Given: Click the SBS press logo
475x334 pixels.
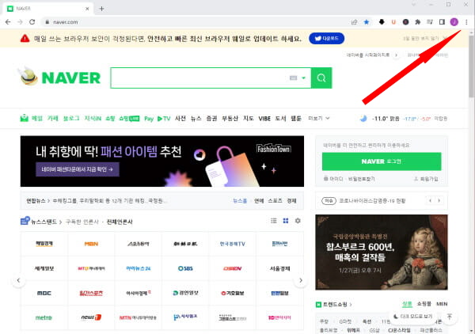Looking at the screenshot, I should coord(185,268).
